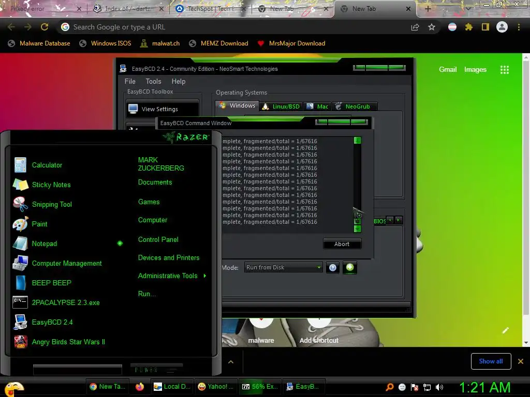
Task: Open the new tab plus button
Action: (x=428, y=9)
